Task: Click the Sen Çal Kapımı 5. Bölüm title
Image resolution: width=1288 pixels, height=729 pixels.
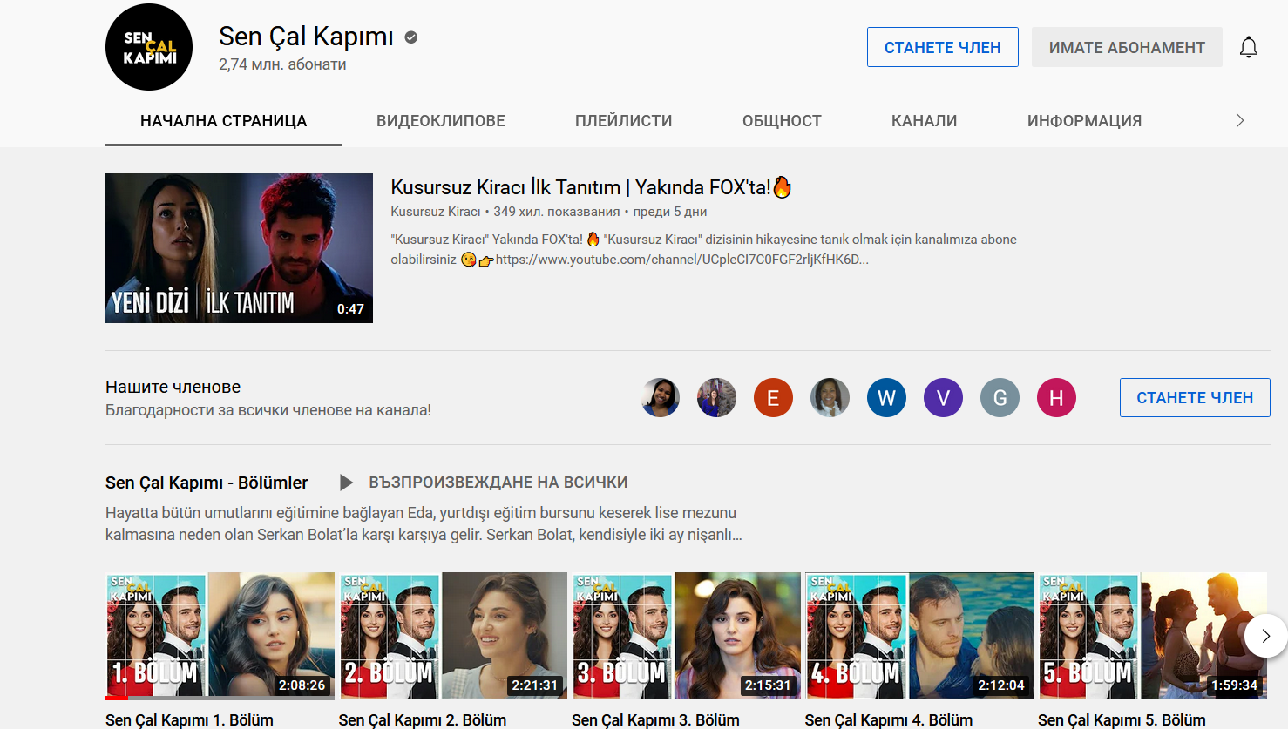Action: [x=1122, y=720]
